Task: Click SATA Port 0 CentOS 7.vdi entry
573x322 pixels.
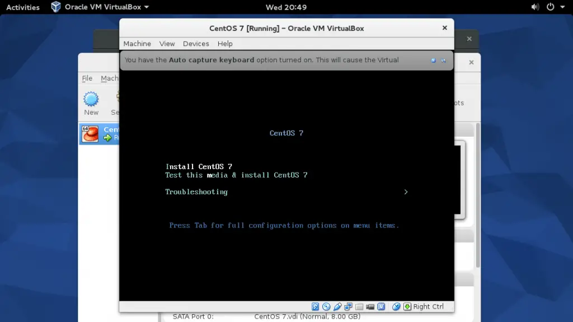Action: point(266,316)
